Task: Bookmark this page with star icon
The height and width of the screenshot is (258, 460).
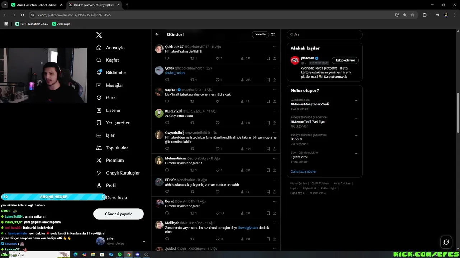Action: pos(413,15)
